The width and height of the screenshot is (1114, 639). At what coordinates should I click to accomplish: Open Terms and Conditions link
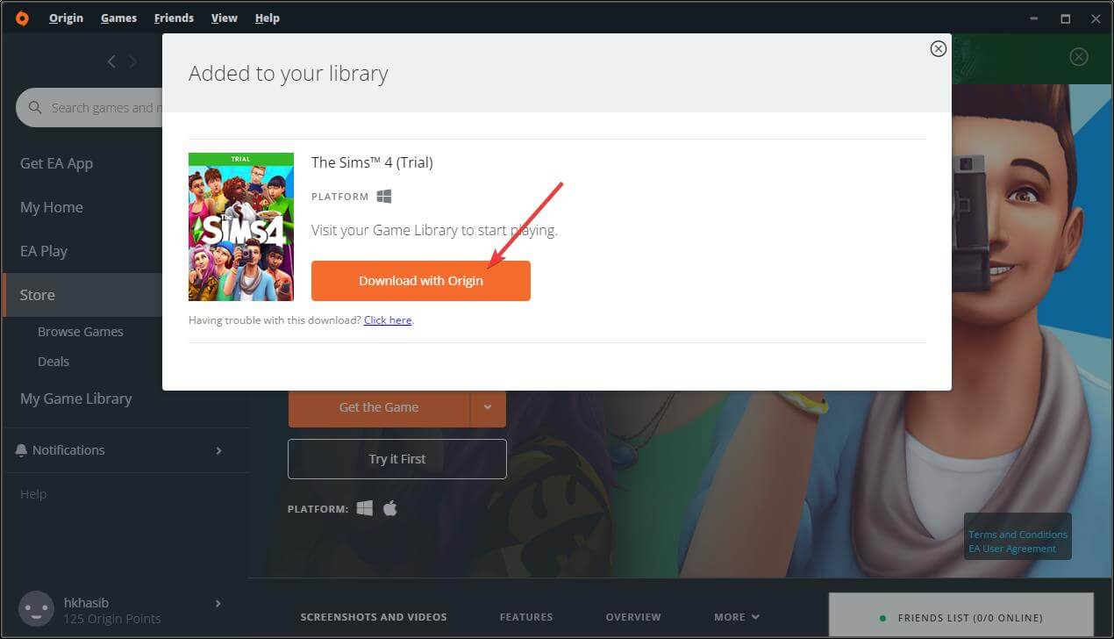pyautogui.click(x=1017, y=534)
